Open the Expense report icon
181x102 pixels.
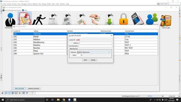(53, 19)
